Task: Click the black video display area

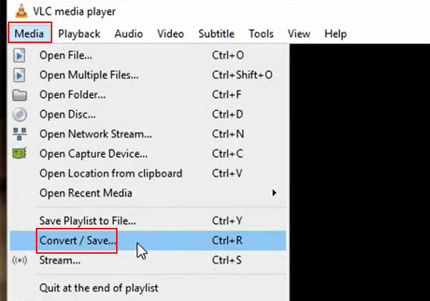Action: tap(360, 172)
